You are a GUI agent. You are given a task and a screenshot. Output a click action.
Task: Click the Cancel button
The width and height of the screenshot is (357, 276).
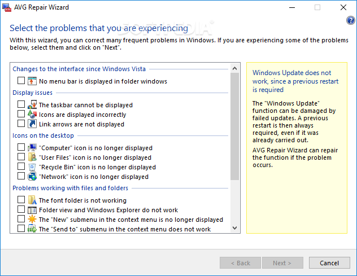pyautogui.click(x=329, y=263)
